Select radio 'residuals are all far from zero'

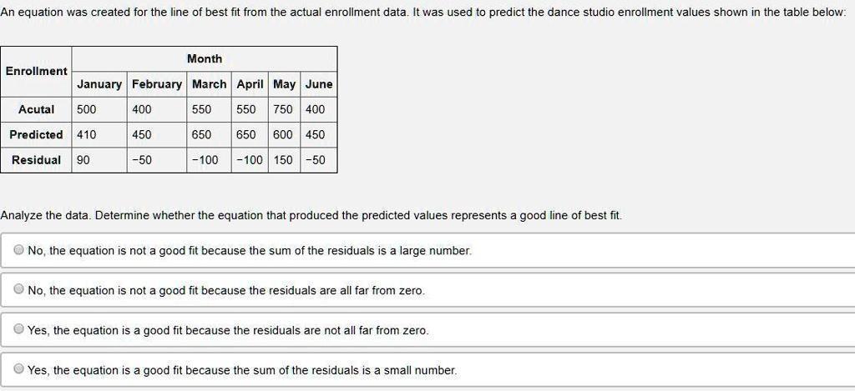[x=19, y=290]
